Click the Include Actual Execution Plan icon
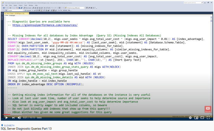This screenshot has width=214, height=131. pos(44,10)
